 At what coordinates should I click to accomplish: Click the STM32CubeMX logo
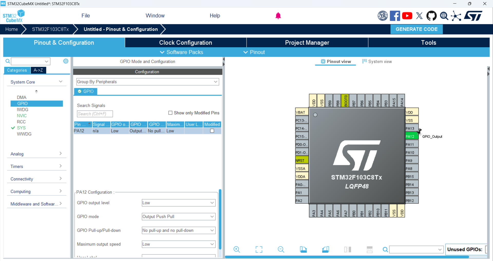[14, 16]
